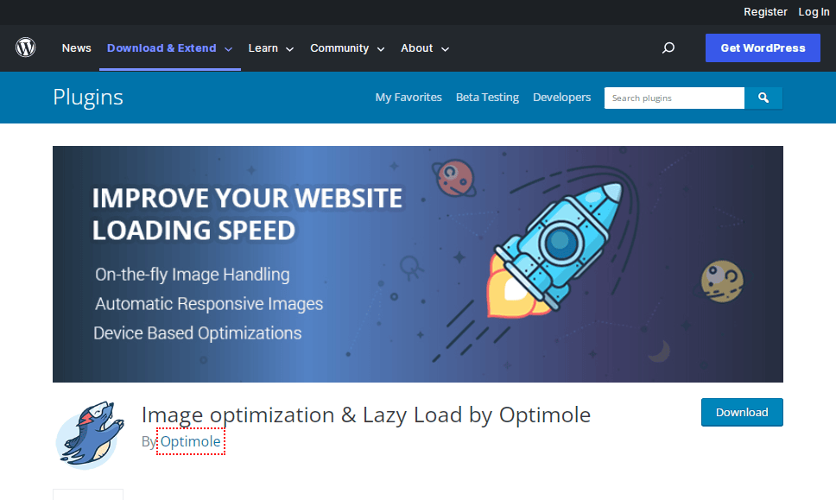Open the Learn navigation item
This screenshot has height=500, width=836.
pyautogui.click(x=263, y=48)
